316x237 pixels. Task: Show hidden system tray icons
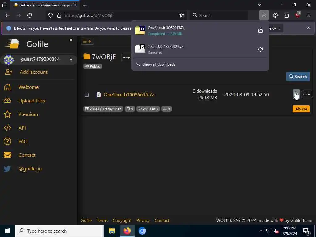pos(261,231)
